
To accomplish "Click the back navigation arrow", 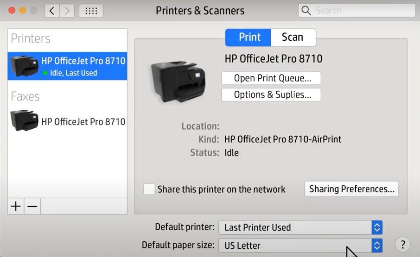I will (x=52, y=11).
